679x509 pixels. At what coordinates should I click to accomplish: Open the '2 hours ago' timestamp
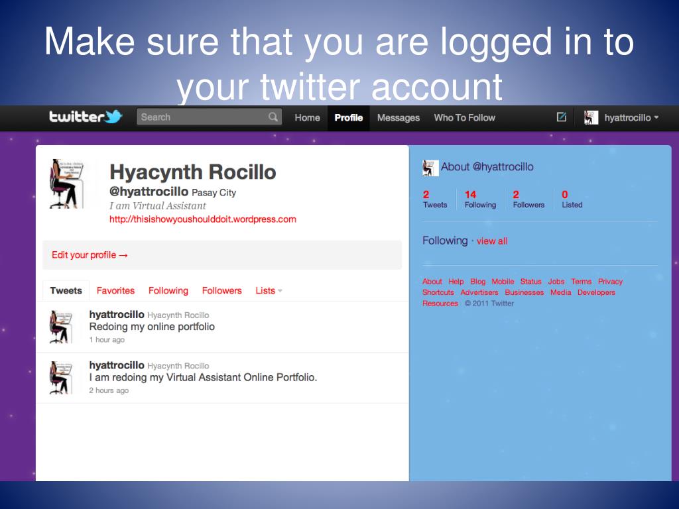point(109,390)
